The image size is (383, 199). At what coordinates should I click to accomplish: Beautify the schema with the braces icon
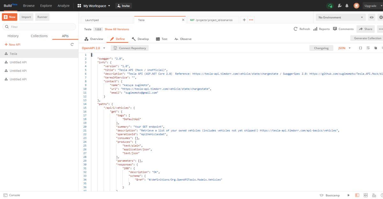pyautogui.click(x=360, y=48)
